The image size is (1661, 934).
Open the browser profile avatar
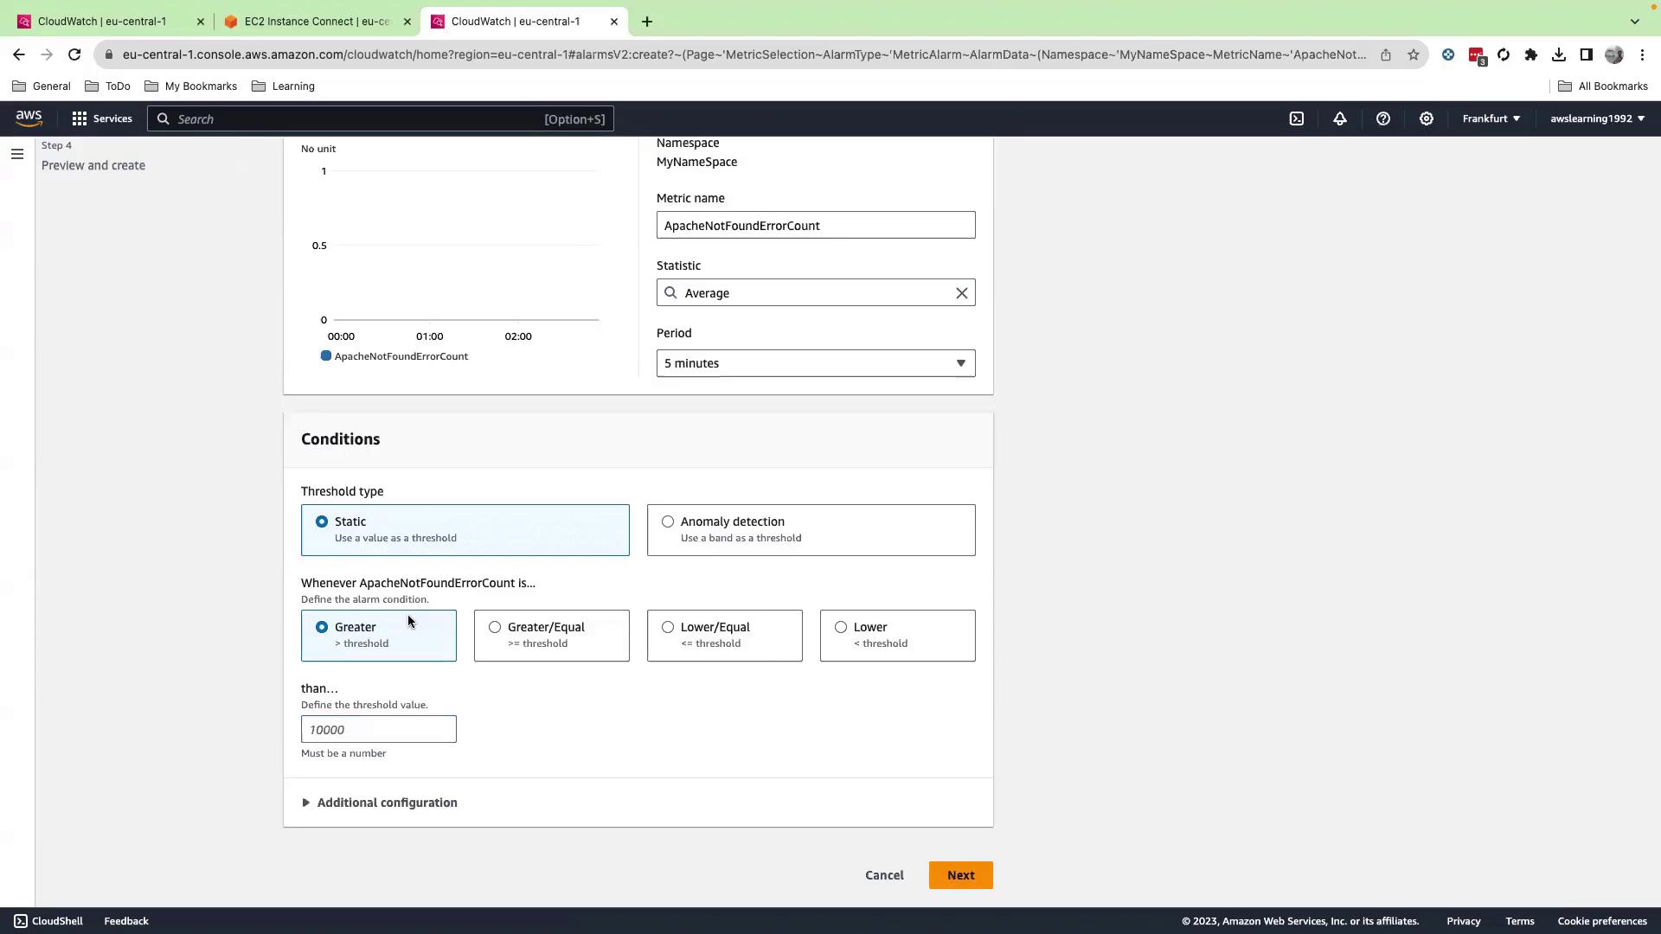(x=1614, y=54)
